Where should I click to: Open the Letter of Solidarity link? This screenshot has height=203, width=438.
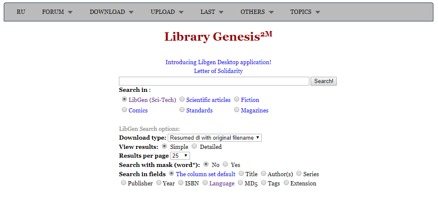coord(219,71)
